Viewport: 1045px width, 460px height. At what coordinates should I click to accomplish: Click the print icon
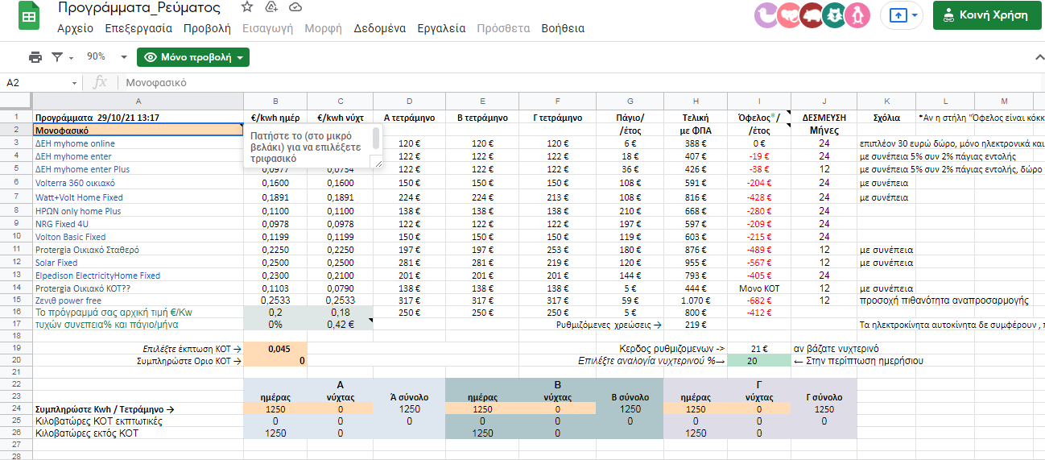click(35, 57)
